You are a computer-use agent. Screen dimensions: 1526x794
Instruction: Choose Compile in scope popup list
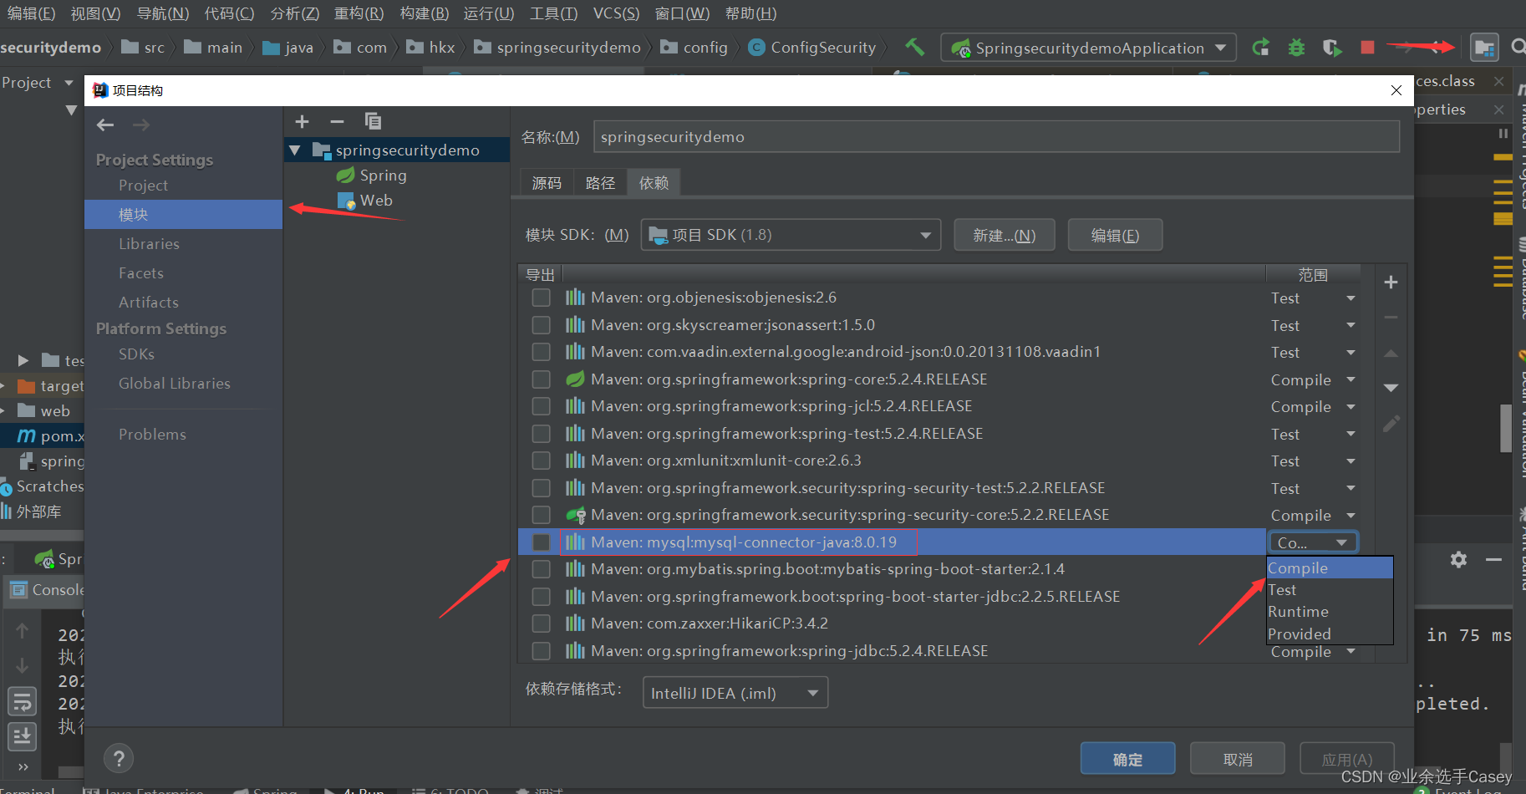pyautogui.click(x=1330, y=568)
